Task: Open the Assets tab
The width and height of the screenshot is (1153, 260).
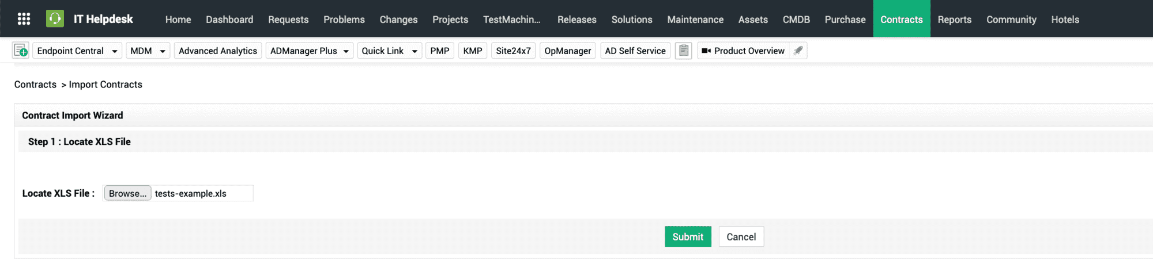Action: (x=753, y=19)
